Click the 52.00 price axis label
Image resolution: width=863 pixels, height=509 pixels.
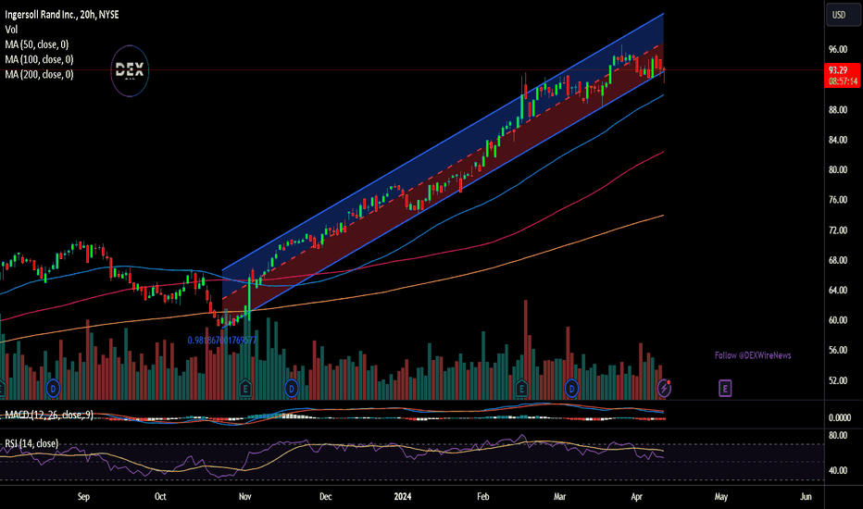838,380
